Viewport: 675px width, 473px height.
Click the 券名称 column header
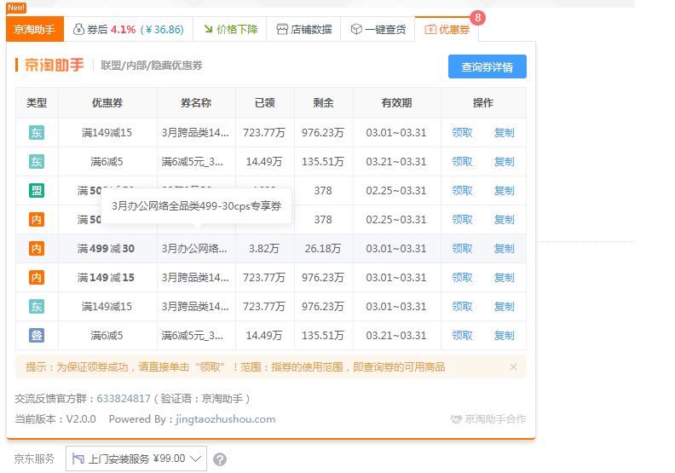(x=196, y=103)
